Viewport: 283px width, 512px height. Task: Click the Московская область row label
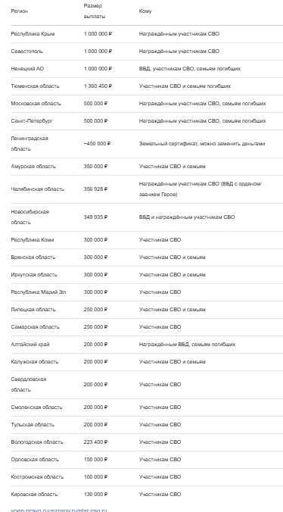[36, 104]
